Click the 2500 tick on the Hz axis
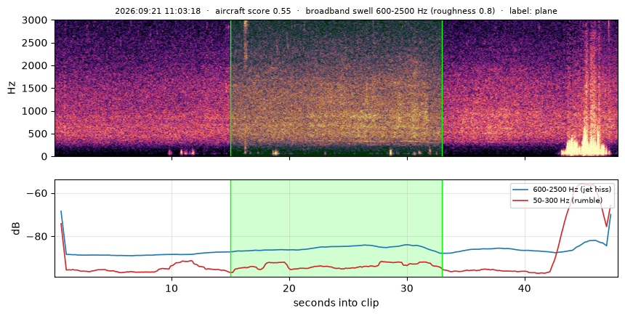625x316 pixels. [36, 43]
